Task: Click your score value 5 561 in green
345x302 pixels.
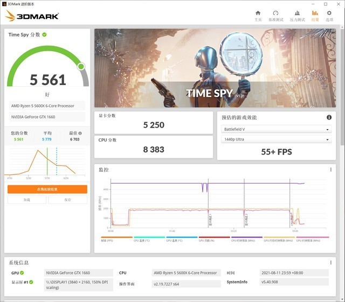Action: [x=18, y=139]
